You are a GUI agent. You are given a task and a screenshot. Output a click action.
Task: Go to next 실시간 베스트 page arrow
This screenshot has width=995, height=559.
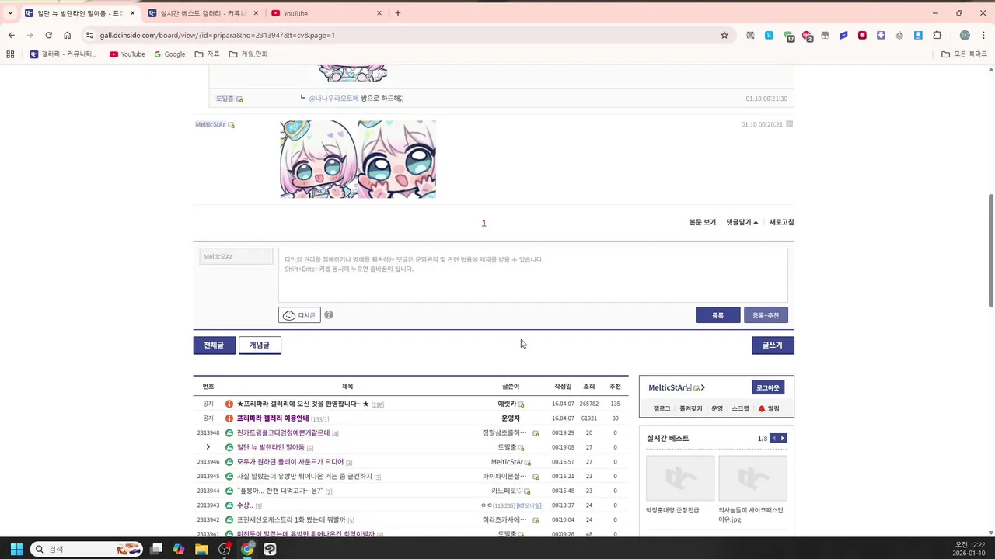click(x=783, y=439)
